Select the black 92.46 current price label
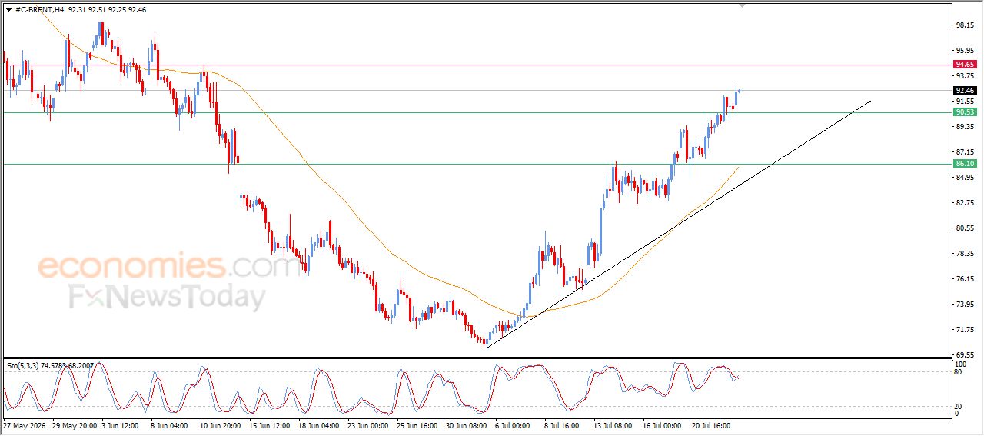984x436 pixels. click(x=965, y=90)
